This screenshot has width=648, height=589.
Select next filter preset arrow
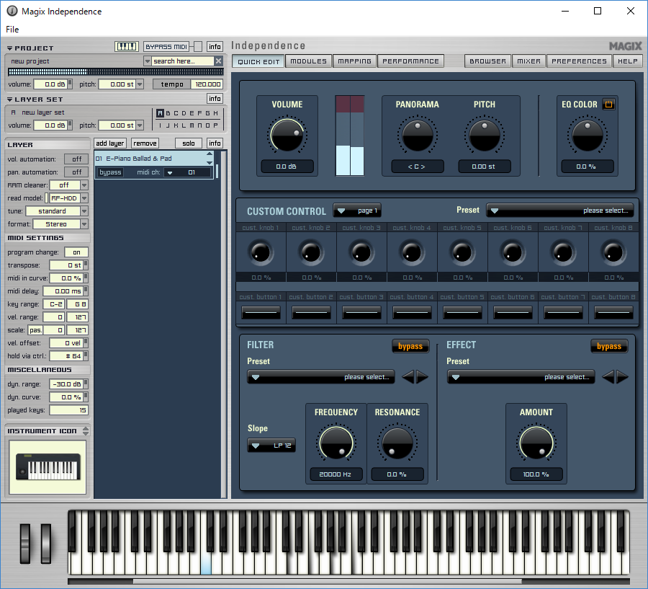(x=422, y=377)
